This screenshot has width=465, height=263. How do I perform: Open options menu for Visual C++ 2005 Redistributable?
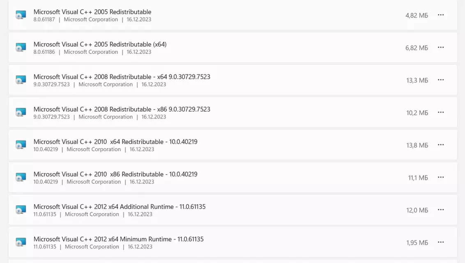(x=441, y=15)
